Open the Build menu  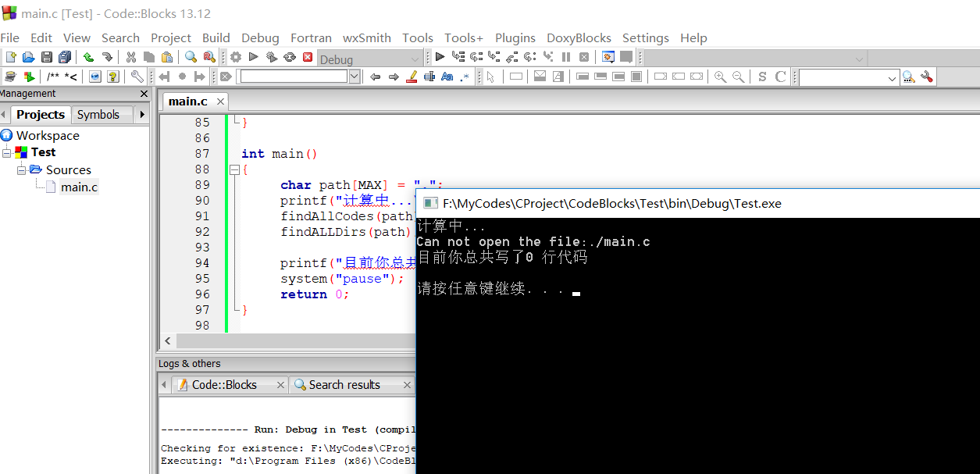[216, 37]
